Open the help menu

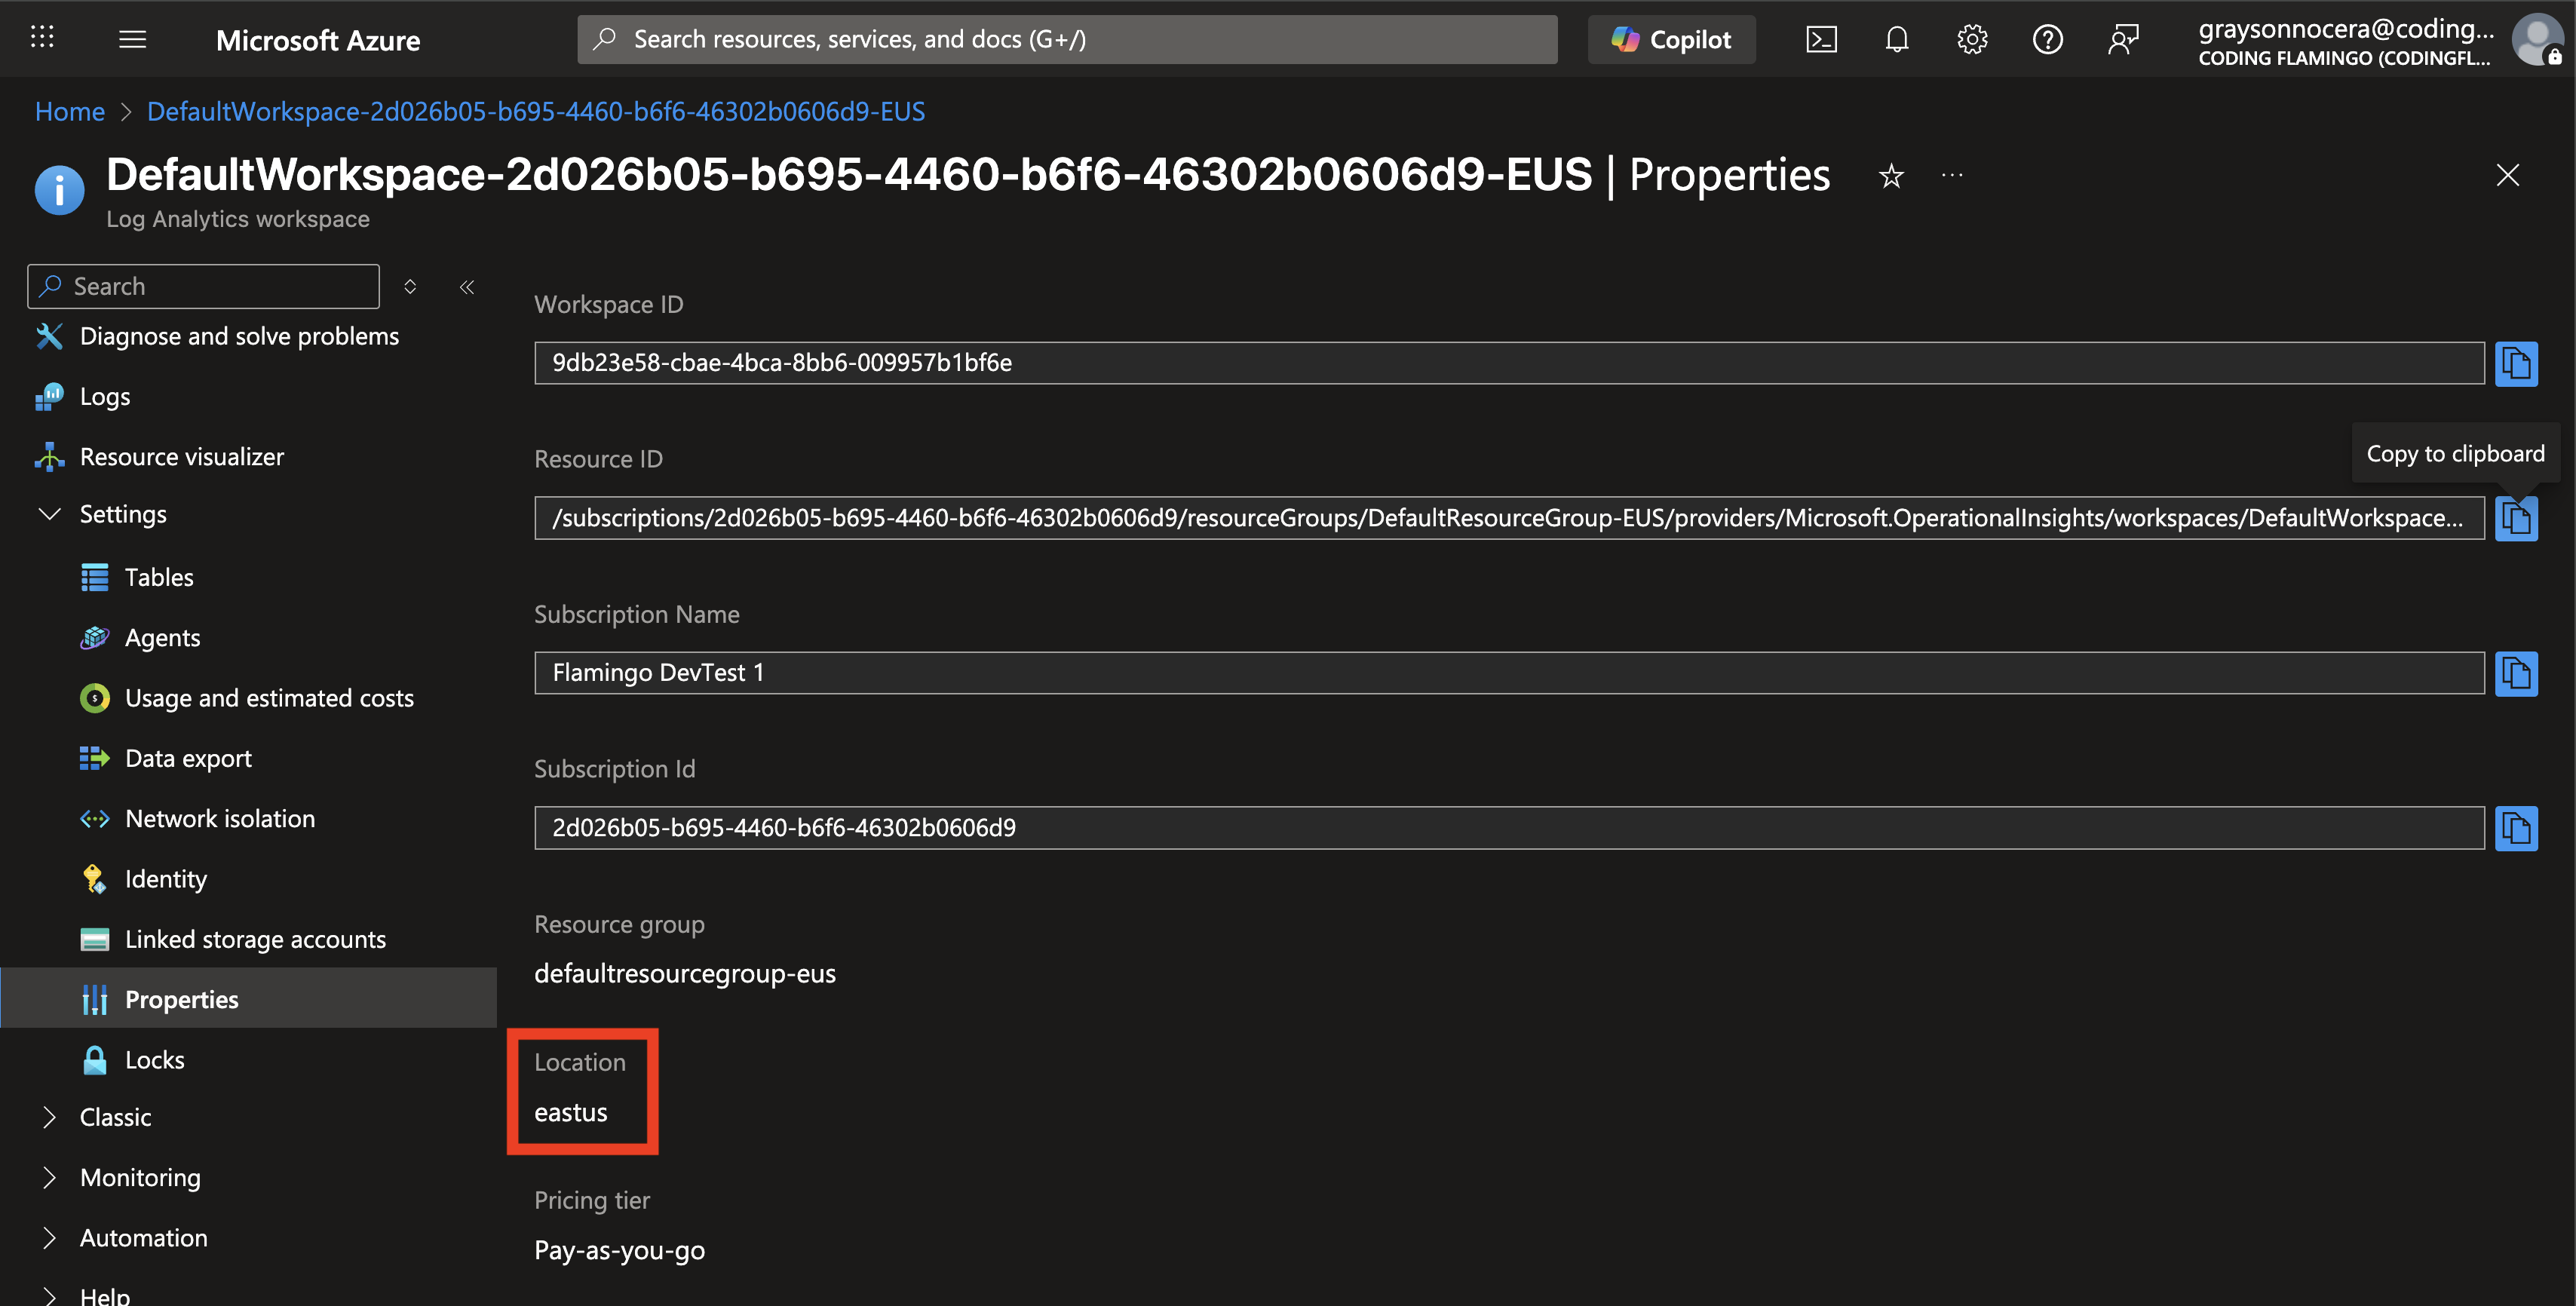point(2047,39)
